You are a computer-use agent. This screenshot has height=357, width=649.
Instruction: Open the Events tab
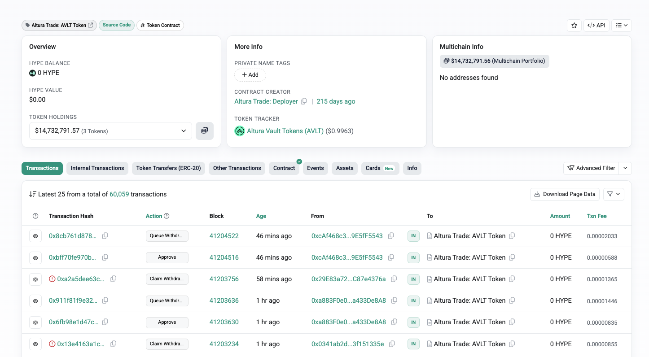[x=316, y=168]
